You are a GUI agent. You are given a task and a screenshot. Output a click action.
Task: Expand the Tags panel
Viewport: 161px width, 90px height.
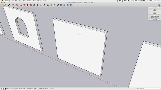pos(154,9)
